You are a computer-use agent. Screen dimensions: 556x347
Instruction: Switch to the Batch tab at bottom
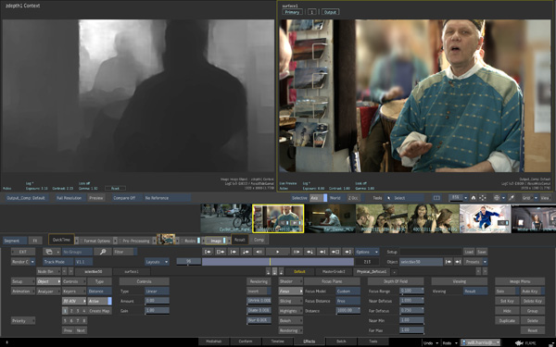point(341,341)
